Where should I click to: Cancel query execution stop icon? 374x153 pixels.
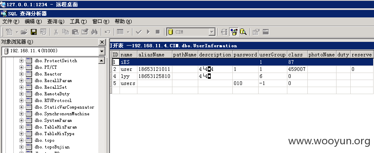(158, 32)
